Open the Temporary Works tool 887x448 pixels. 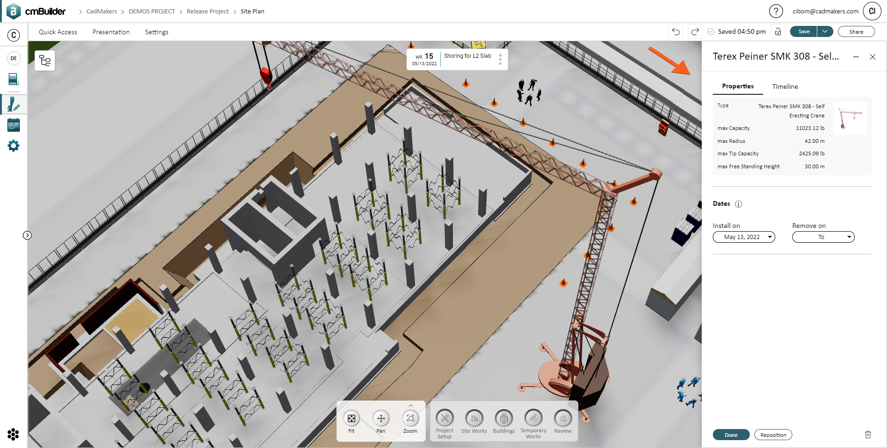[x=533, y=424]
